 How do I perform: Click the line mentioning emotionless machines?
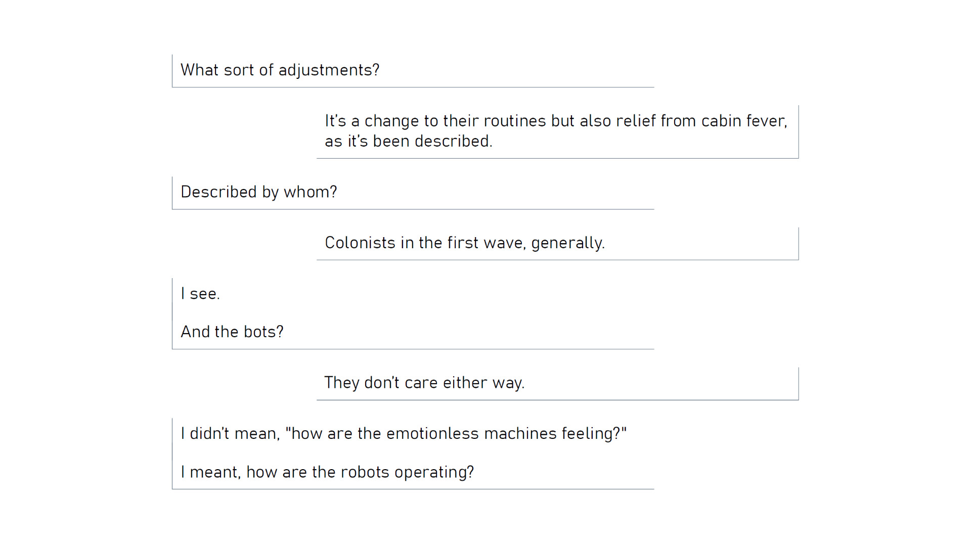[x=403, y=434]
